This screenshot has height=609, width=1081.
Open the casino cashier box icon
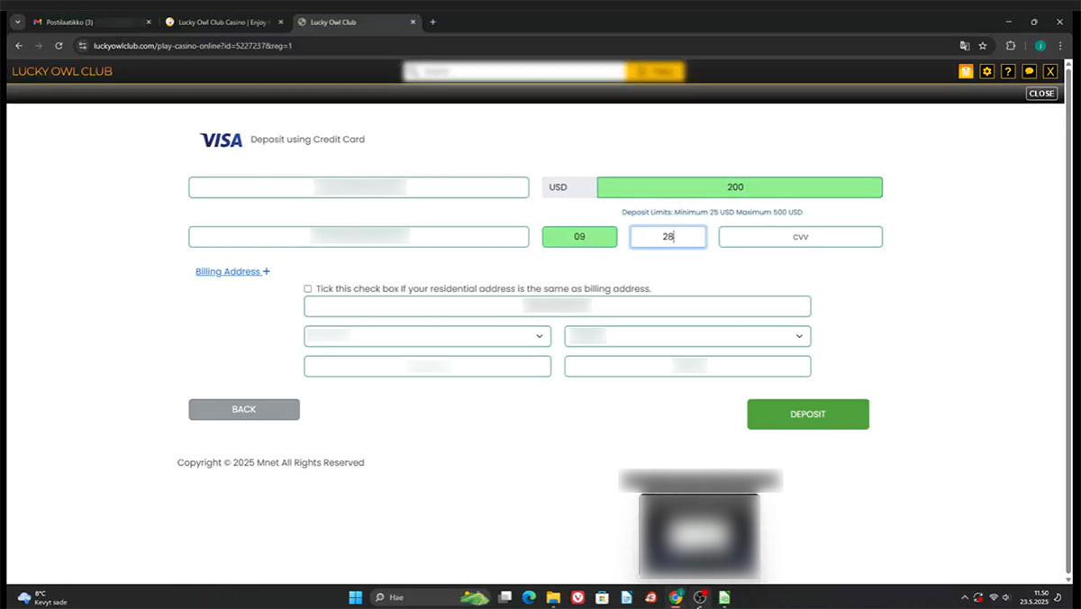(x=966, y=71)
